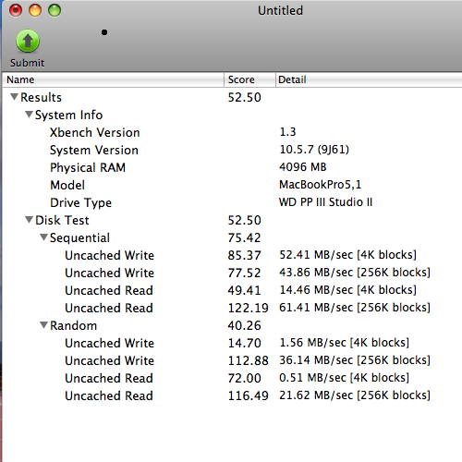Select the Disk Test row

(232, 220)
